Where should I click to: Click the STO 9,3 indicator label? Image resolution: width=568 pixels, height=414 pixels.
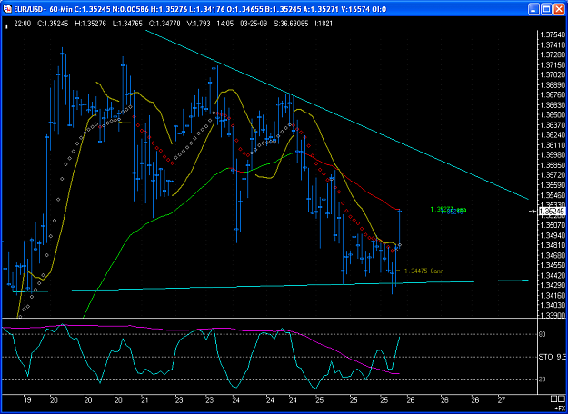(x=553, y=358)
